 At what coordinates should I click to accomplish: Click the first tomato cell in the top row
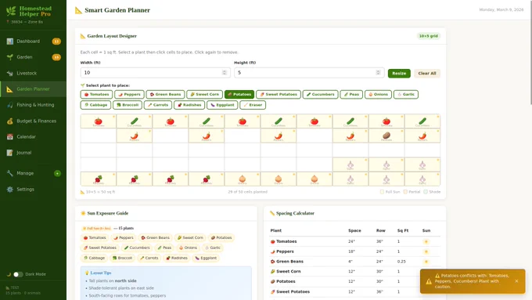[x=99, y=121]
